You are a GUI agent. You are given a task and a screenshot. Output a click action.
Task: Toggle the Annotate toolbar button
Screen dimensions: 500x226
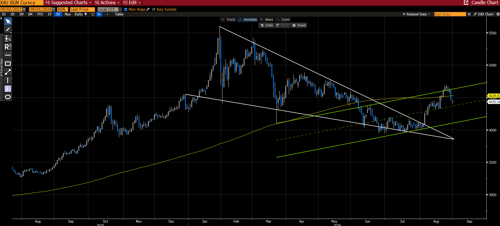point(248,20)
